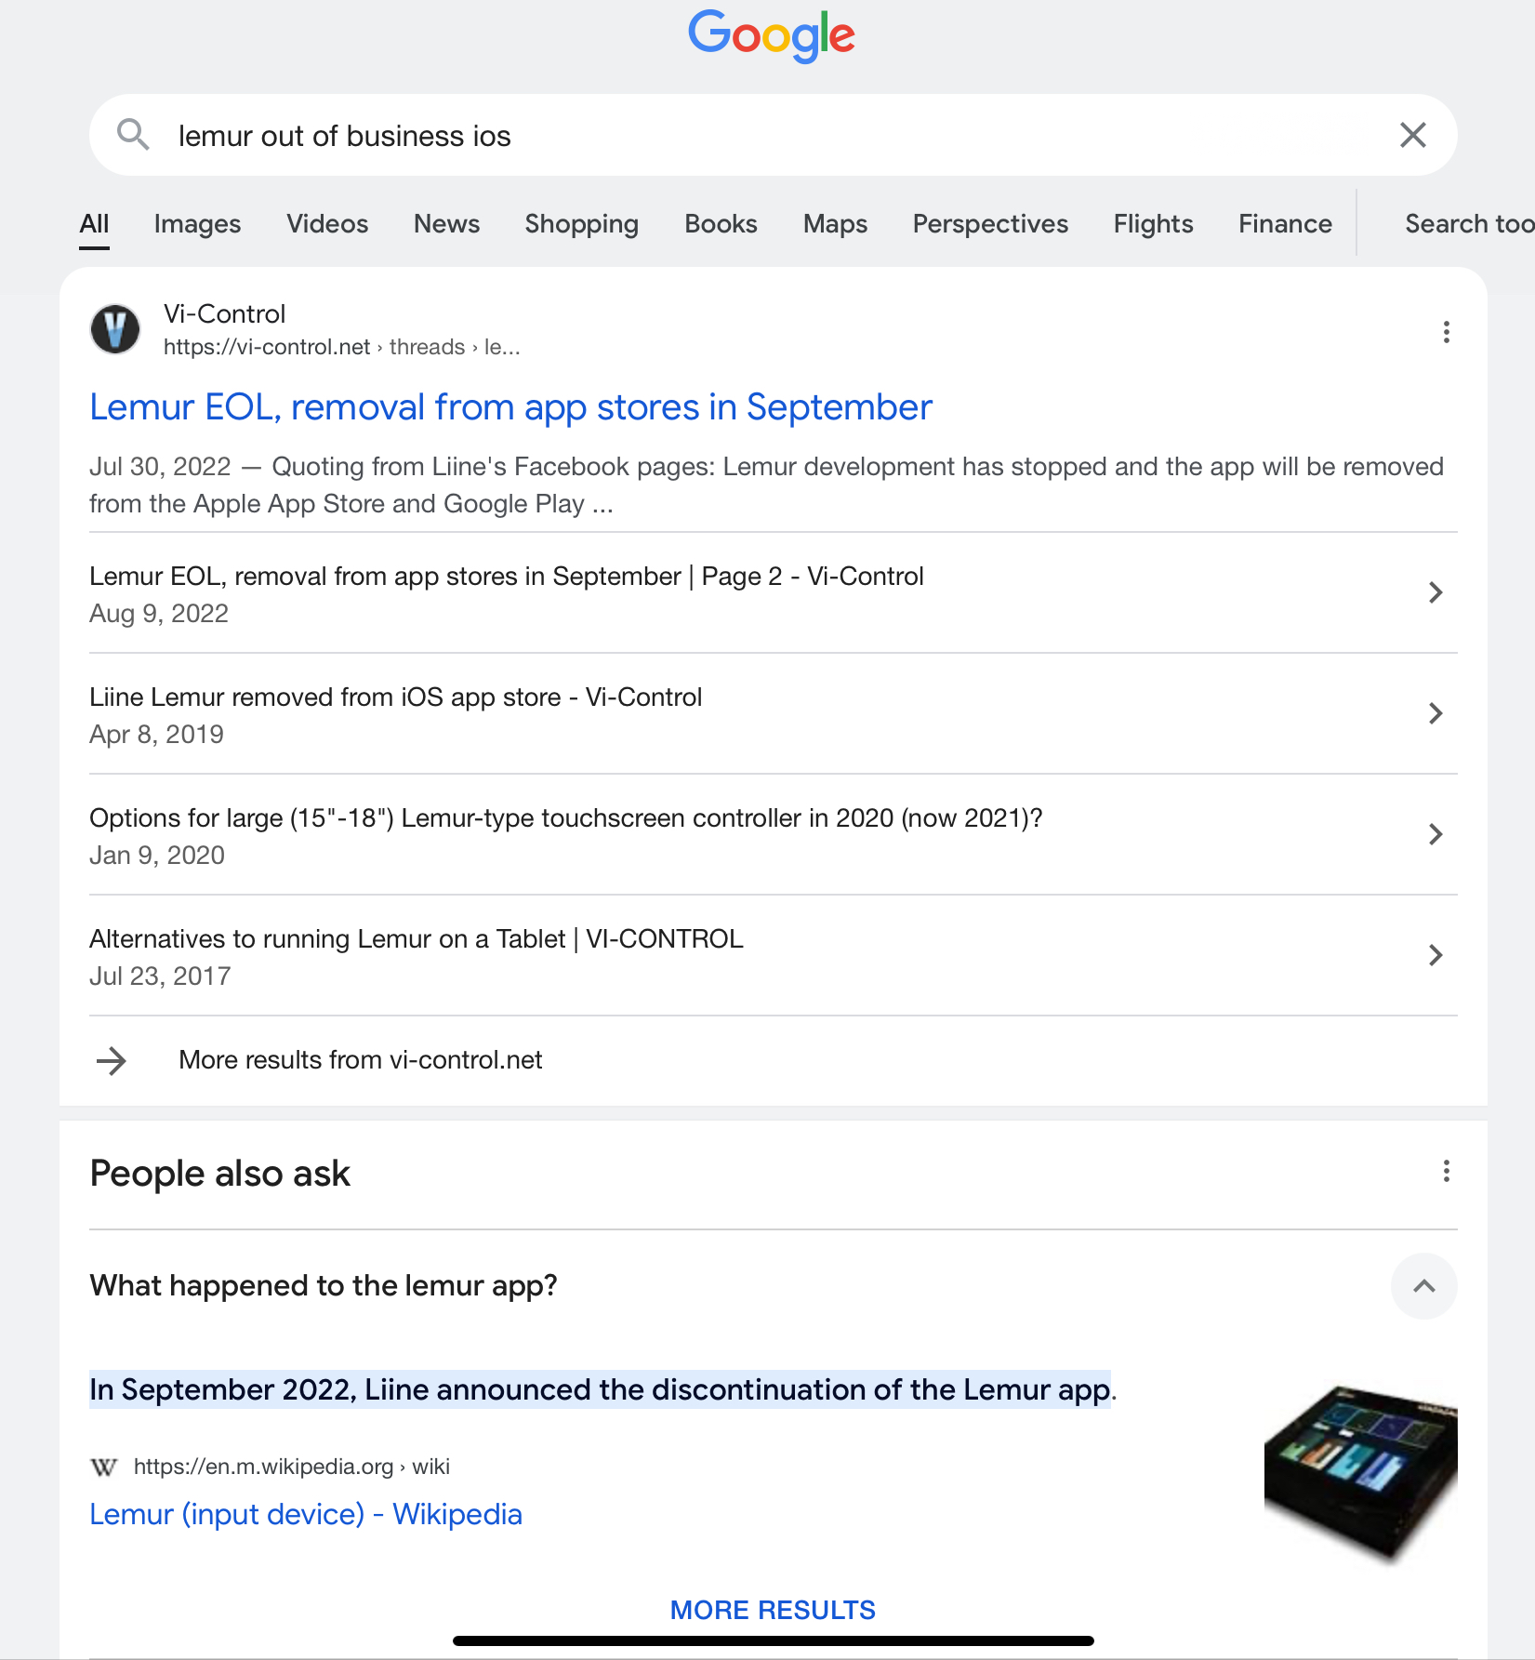Open the Vi-Control site favicon
Image resolution: width=1535 pixels, height=1660 pixels.
[115, 329]
